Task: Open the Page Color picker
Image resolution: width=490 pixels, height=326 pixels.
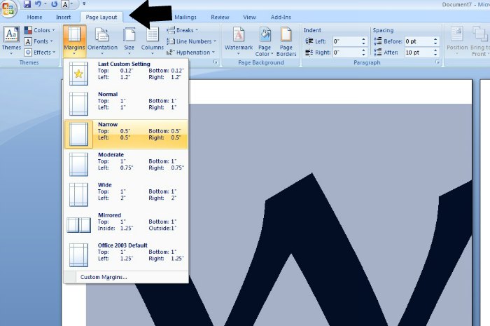Action: pos(265,41)
